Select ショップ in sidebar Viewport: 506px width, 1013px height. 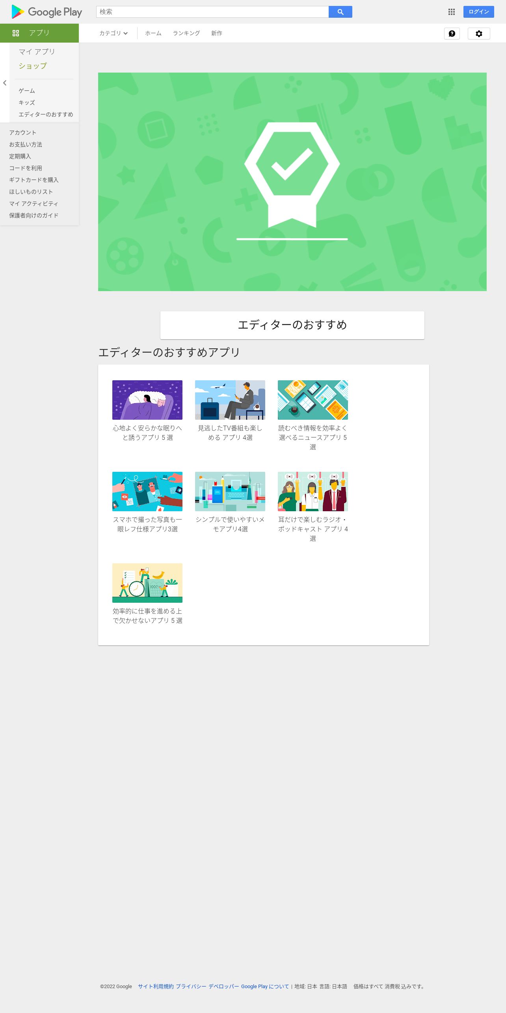tap(33, 66)
